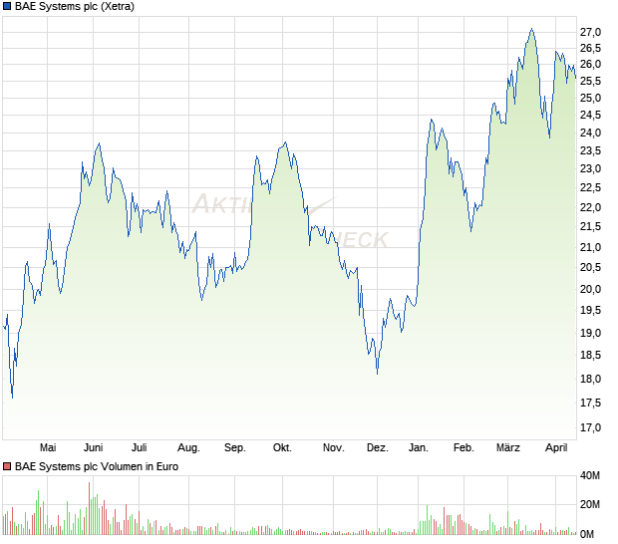Click the blue BAE Systems legend square

coord(7,6)
